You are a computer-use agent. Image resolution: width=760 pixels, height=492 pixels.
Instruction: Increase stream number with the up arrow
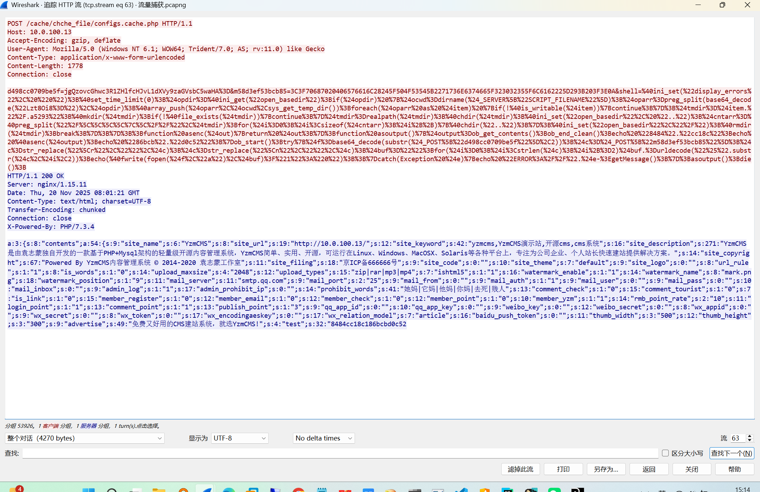tap(750, 436)
